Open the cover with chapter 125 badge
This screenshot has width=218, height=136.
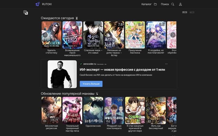172,111
